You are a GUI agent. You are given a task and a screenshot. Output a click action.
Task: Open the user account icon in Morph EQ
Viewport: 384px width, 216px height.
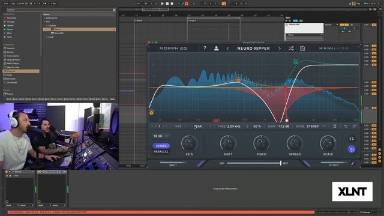(x=216, y=49)
